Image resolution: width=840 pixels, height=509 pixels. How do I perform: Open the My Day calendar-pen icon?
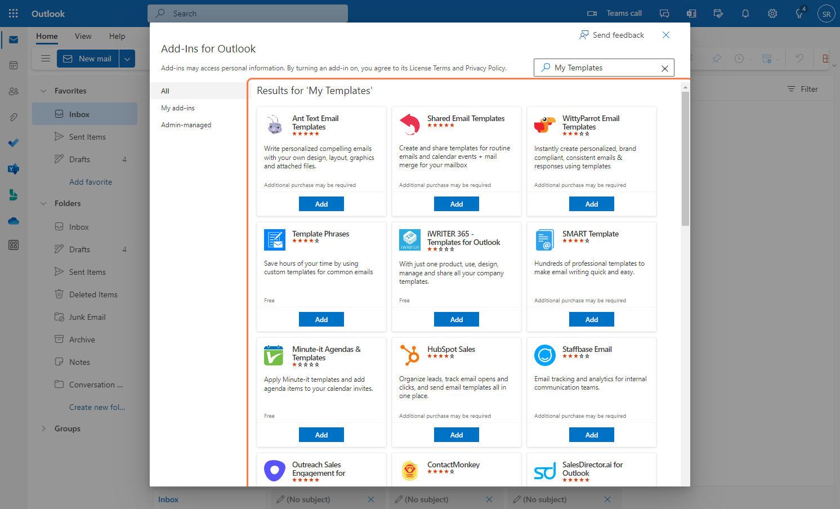718,14
